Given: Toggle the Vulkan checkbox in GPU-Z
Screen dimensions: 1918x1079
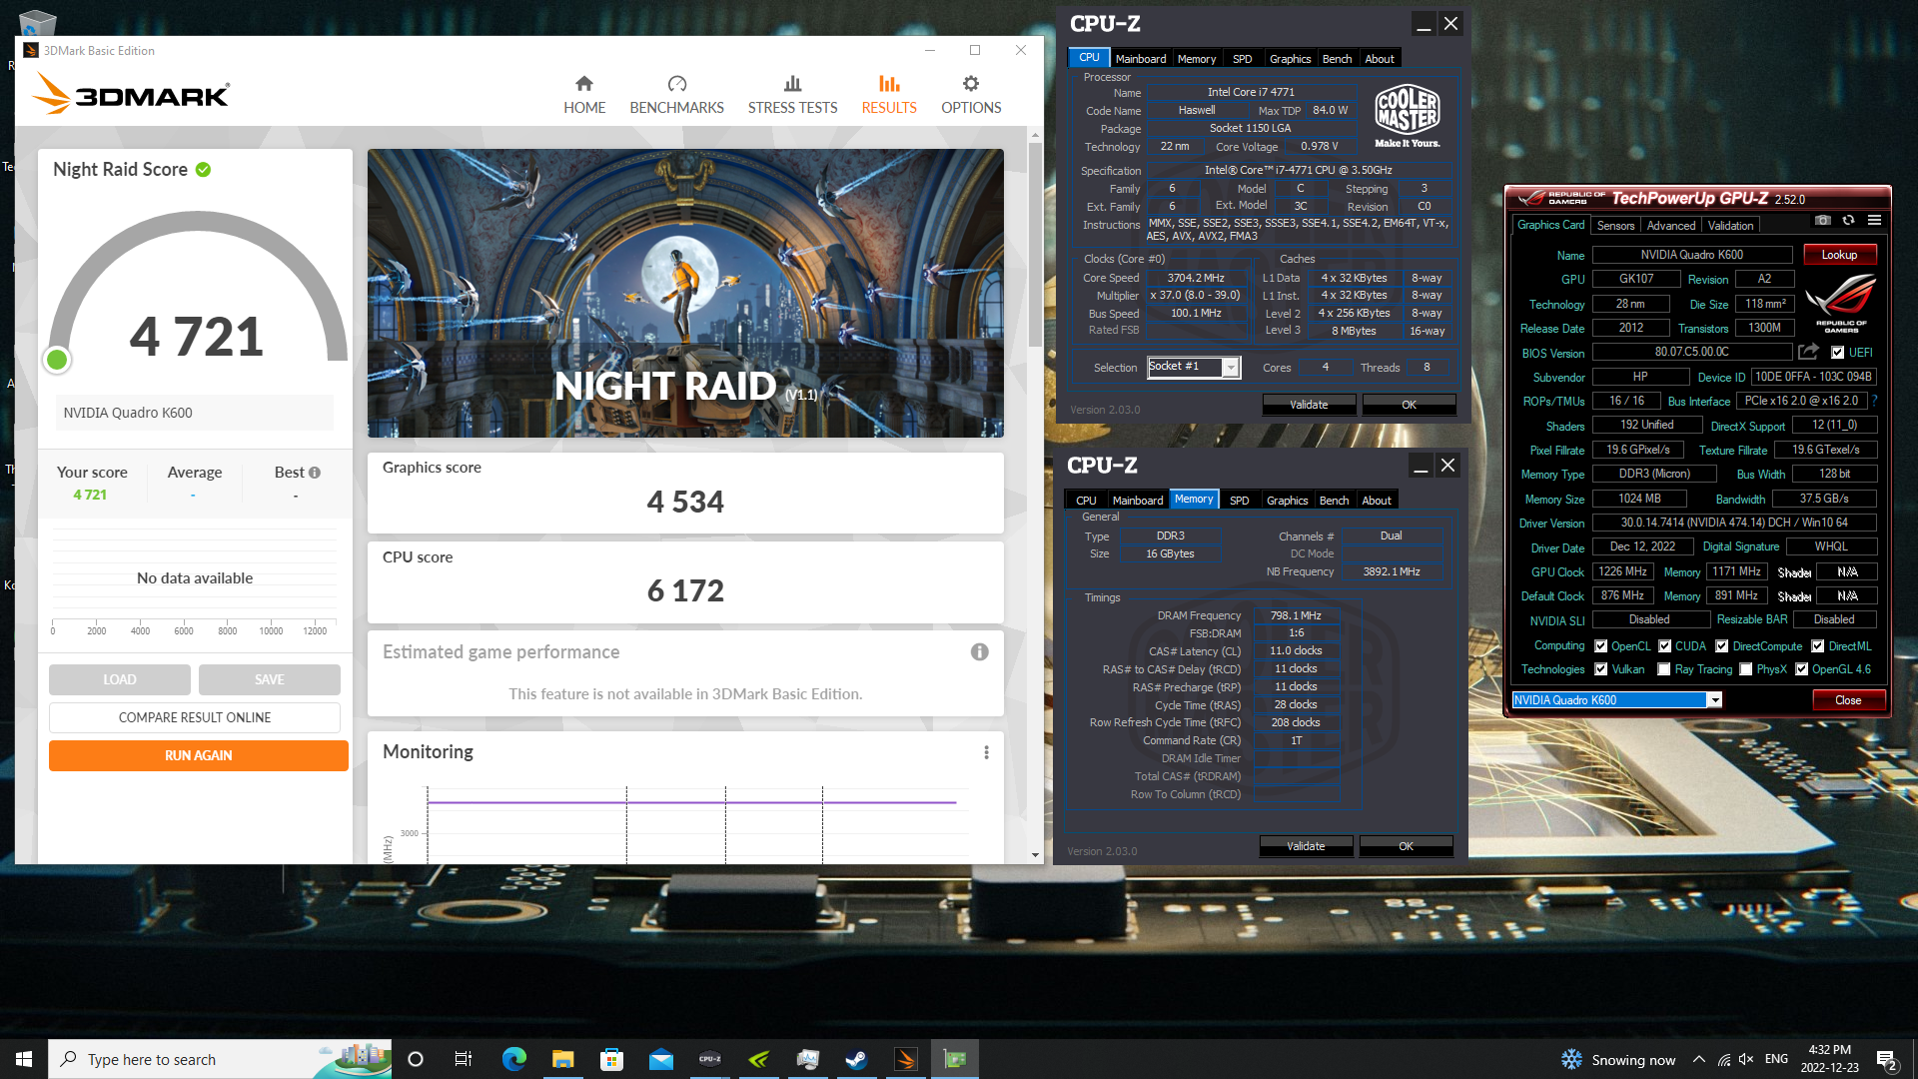Looking at the screenshot, I should pyautogui.click(x=1600, y=669).
